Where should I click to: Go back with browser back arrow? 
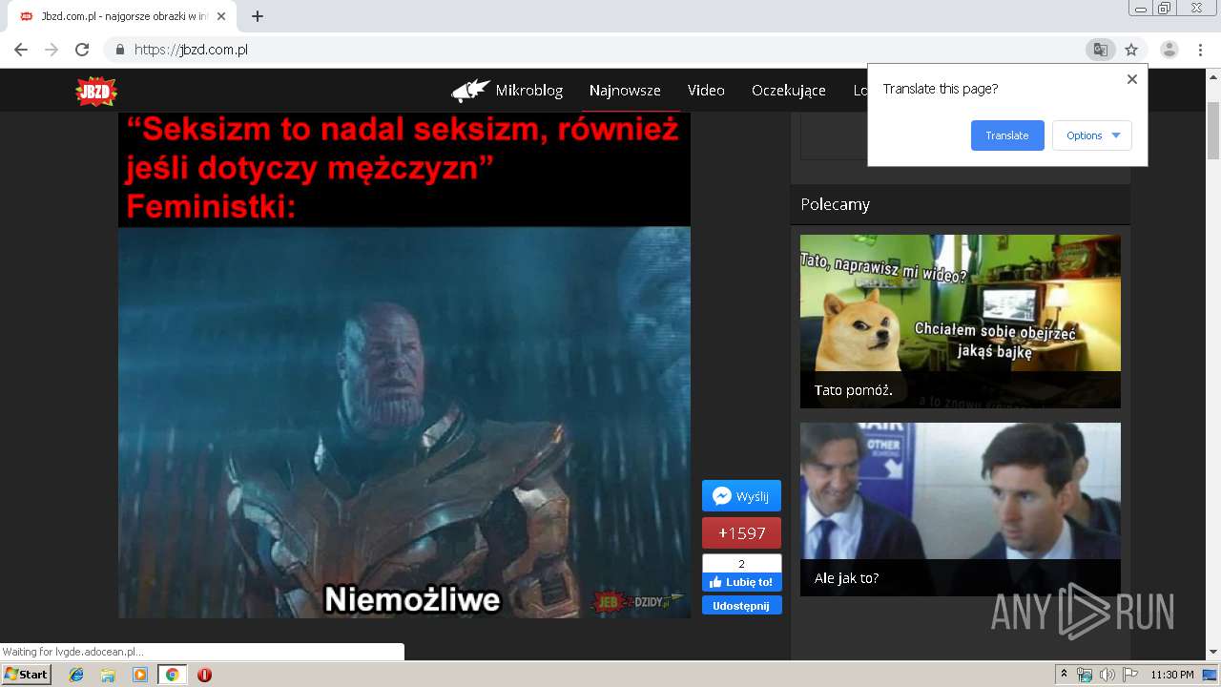[21, 50]
